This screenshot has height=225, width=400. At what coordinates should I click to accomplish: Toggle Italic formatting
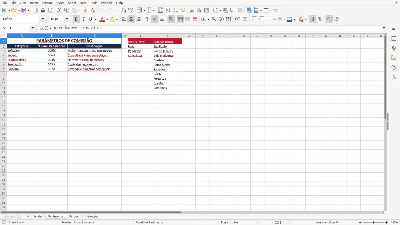[84, 19]
